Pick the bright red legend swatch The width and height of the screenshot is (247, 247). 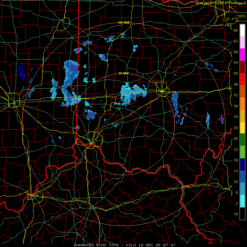click(x=242, y=79)
